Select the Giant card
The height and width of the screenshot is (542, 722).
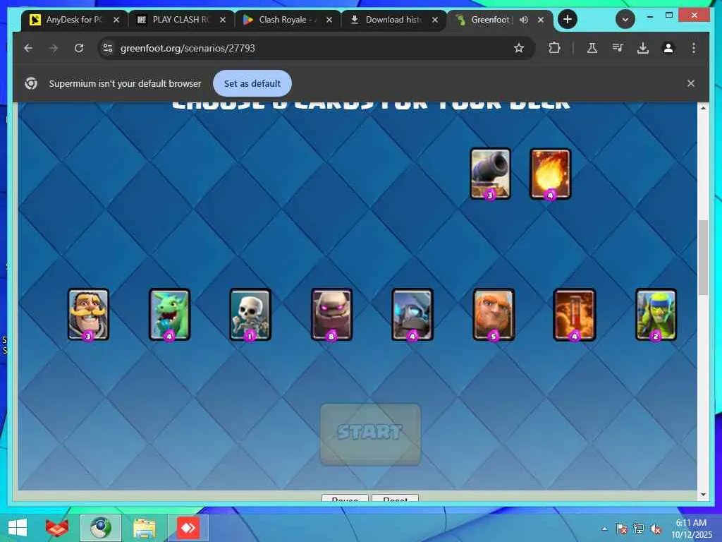pos(494,315)
